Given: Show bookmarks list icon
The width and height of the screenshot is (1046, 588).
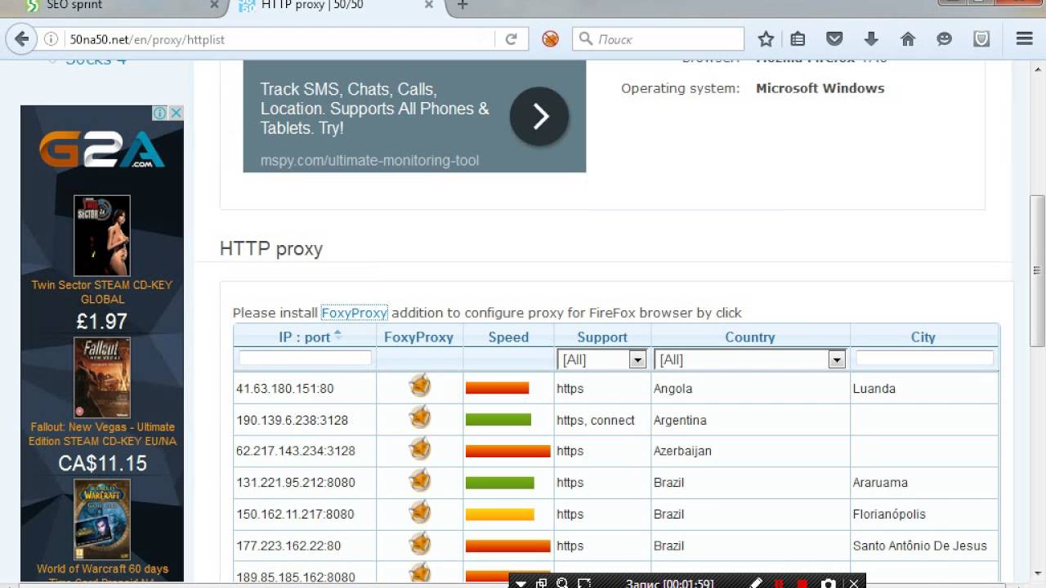Looking at the screenshot, I should 798,38.
